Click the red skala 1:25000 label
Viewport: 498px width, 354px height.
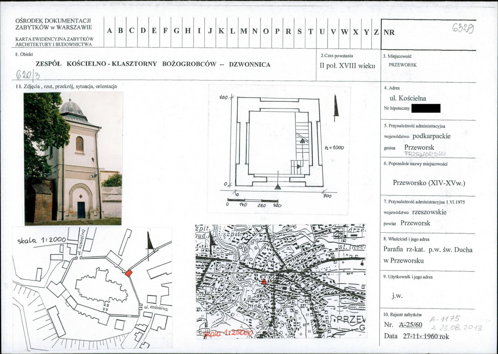coord(228,333)
